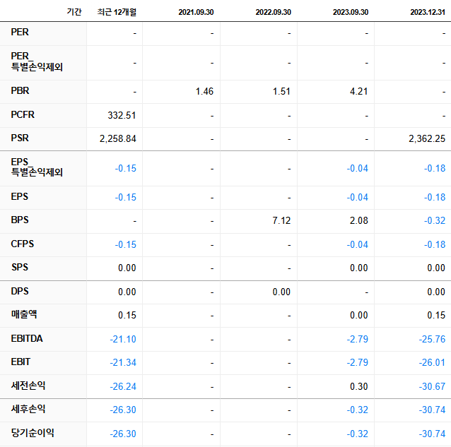The width and height of the screenshot is (451, 447).
Task: Click 매출액 value 0.15 in 2023.12.31 column
Action: [x=436, y=315]
